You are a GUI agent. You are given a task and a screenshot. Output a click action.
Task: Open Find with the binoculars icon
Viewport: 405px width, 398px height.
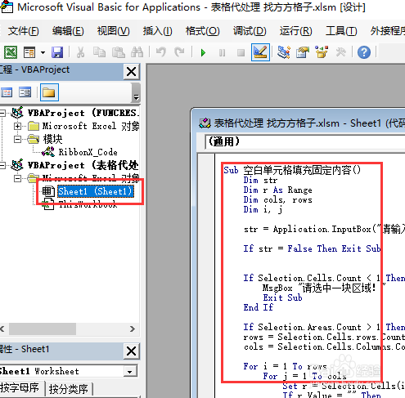point(137,52)
